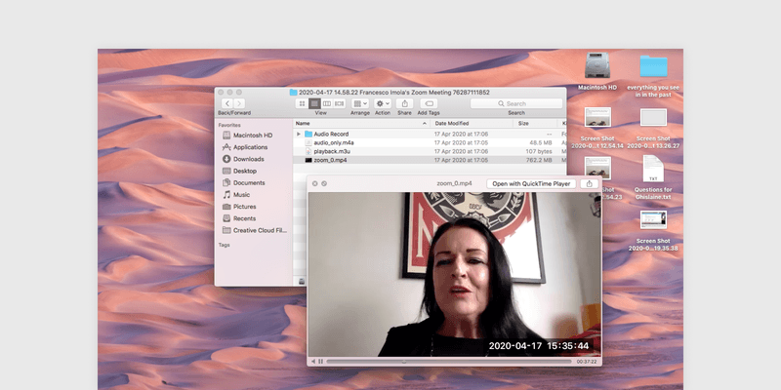Click the Add Tags toolbar icon
The image size is (781, 390).
429,102
